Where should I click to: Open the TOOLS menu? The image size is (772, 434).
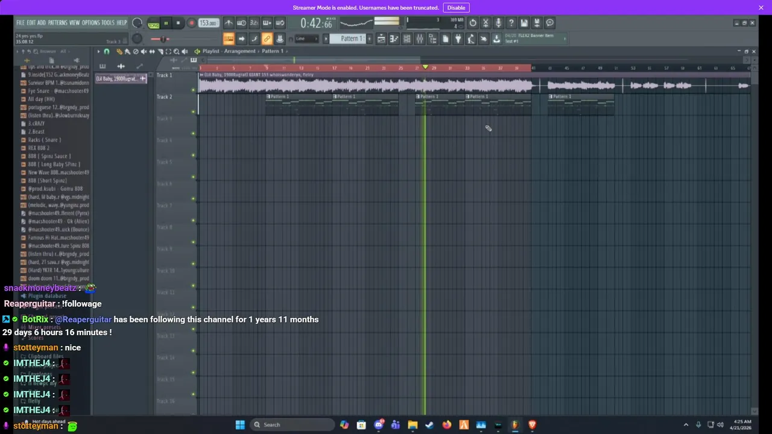108,23
